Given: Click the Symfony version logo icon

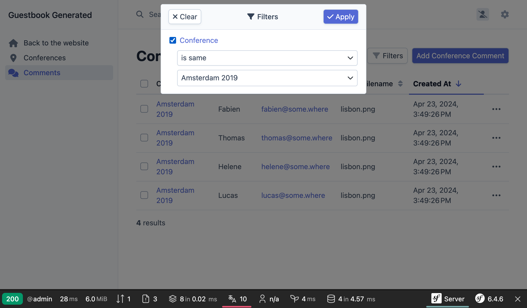Looking at the screenshot, I should (480, 299).
